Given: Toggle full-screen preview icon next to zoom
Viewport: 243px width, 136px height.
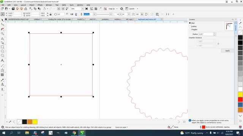Looking at the screenshot, I should click(x=87, y=9).
